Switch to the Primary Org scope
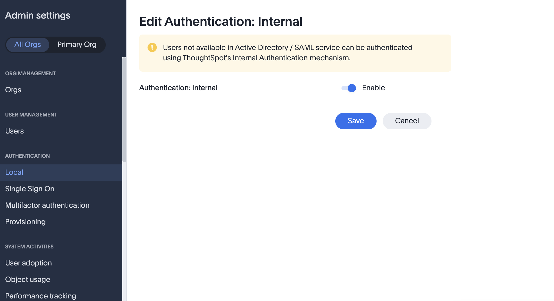This screenshot has height=301, width=554. 77,44
